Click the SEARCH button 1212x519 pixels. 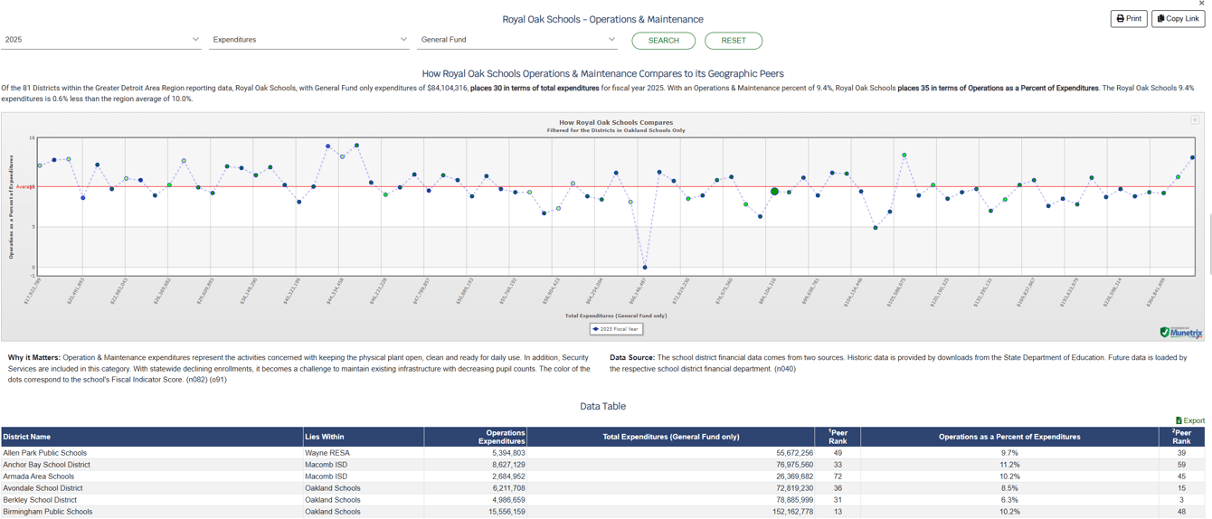point(663,41)
